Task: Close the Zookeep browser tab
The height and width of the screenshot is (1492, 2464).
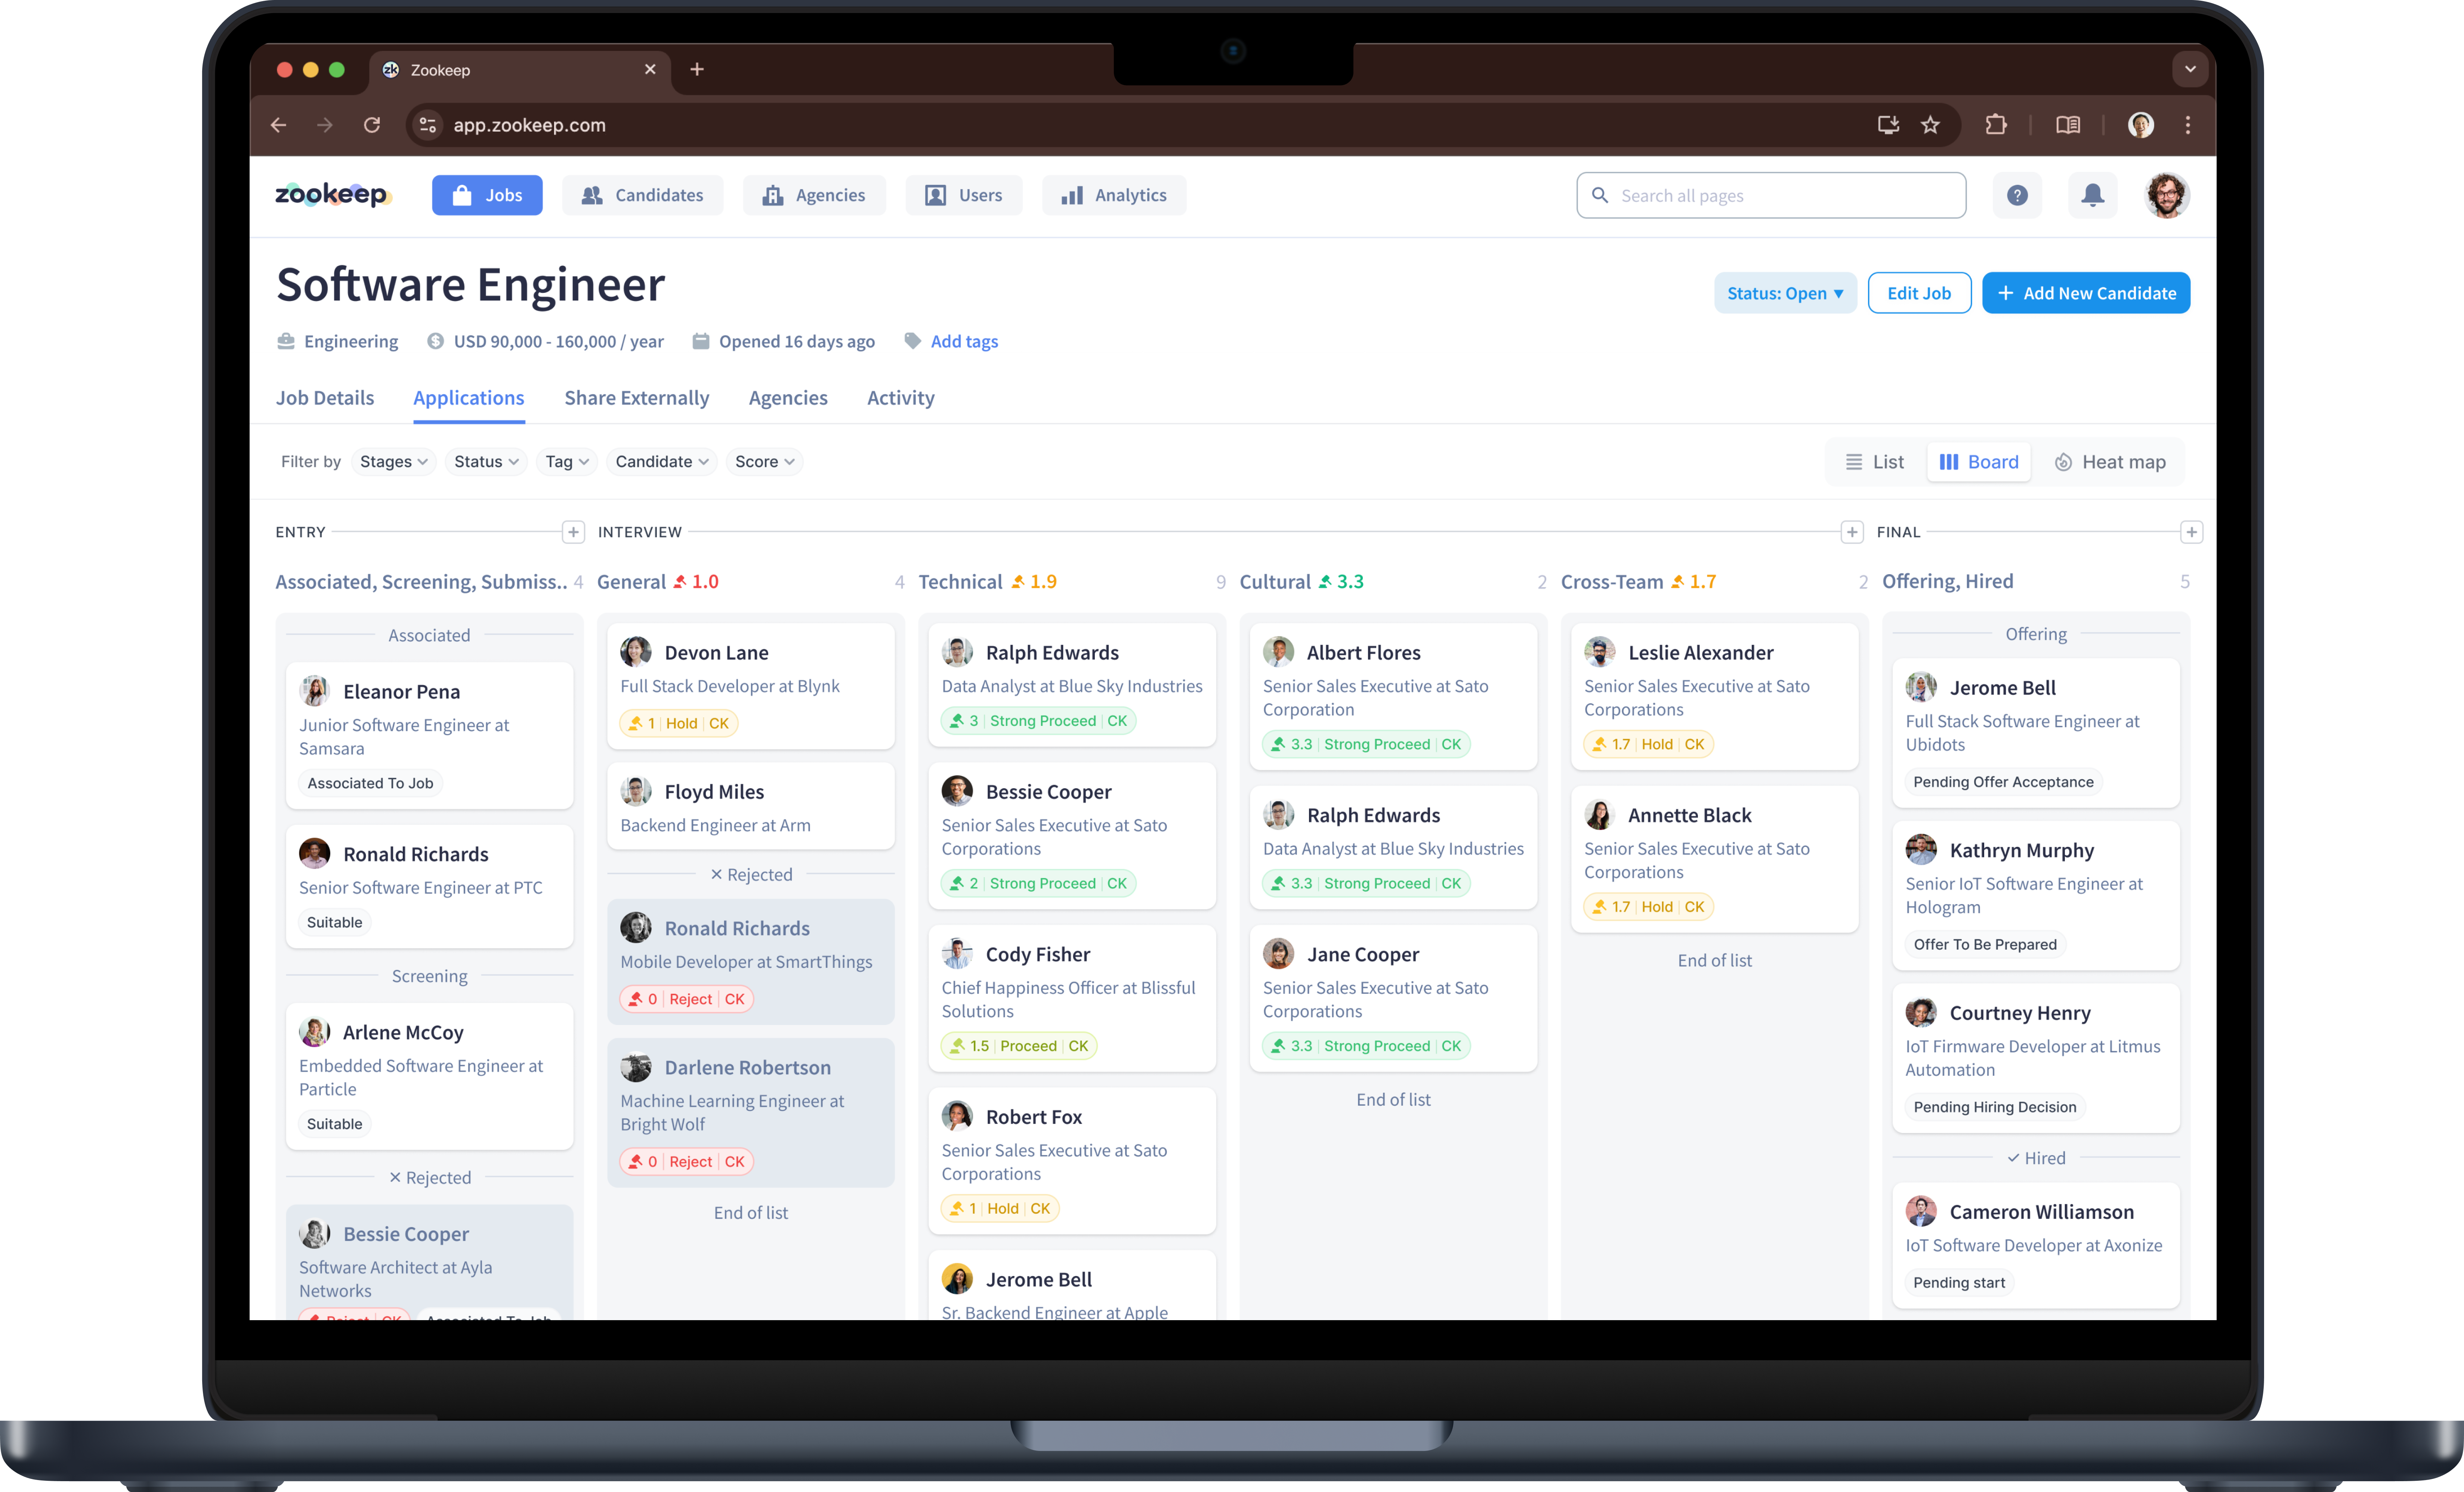Action: [x=650, y=69]
